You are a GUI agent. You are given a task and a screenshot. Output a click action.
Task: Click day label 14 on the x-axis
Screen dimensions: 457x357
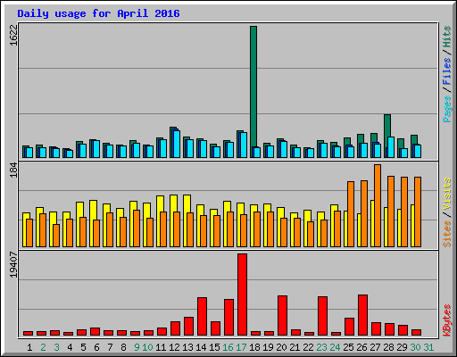tap(201, 347)
